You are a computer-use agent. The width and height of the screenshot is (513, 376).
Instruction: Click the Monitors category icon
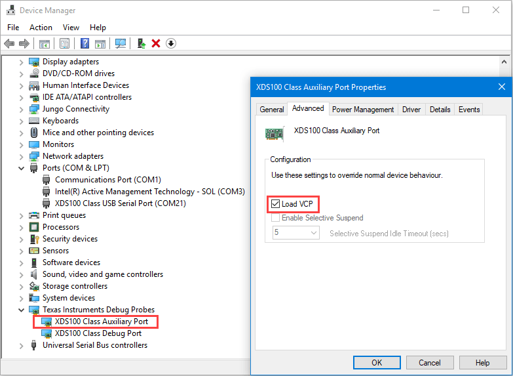point(34,144)
